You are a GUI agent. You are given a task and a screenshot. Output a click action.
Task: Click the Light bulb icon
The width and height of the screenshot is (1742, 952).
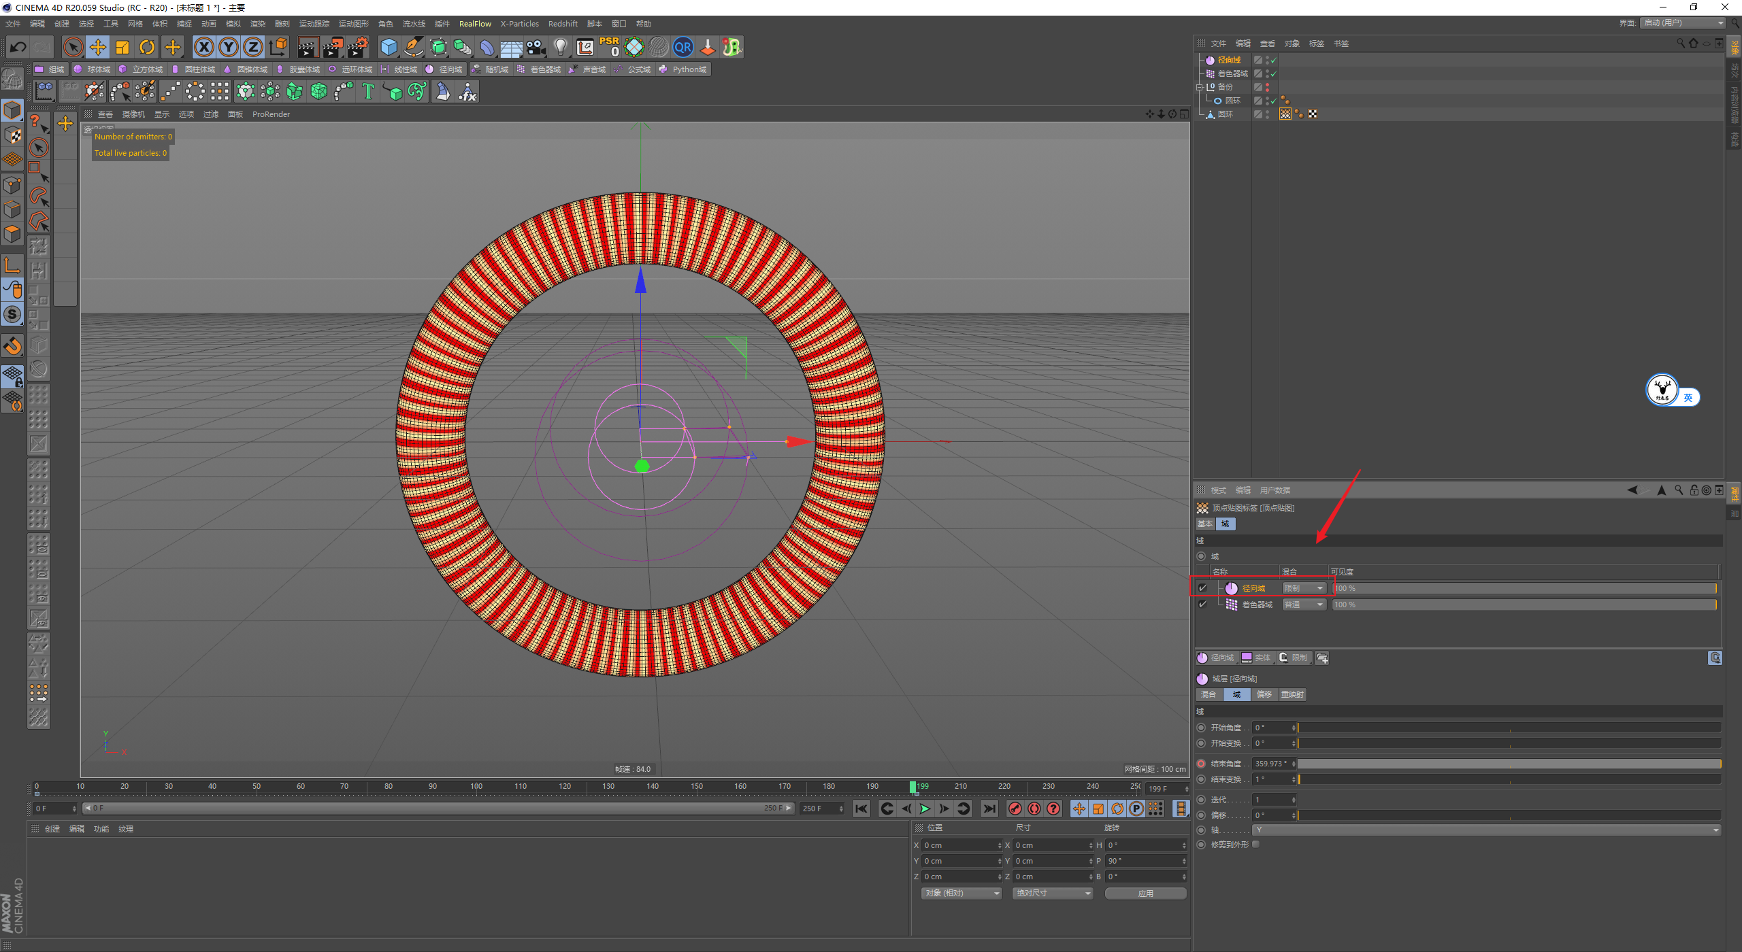[560, 47]
